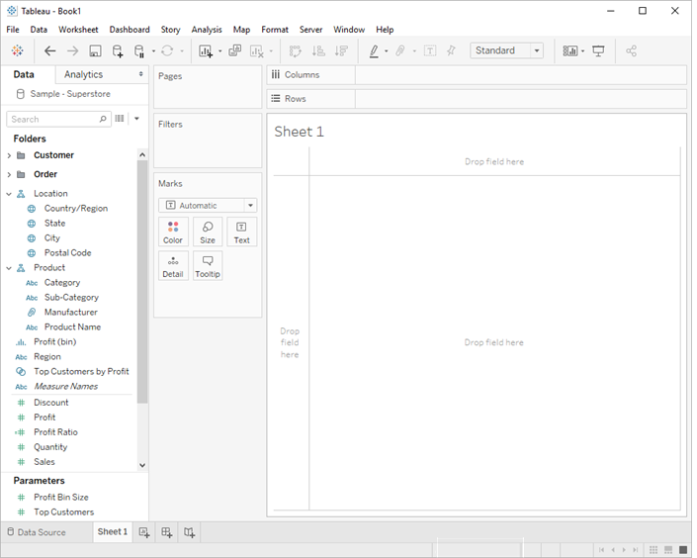Select the Top Customers by Profit set
The image size is (697, 558).
click(x=81, y=372)
